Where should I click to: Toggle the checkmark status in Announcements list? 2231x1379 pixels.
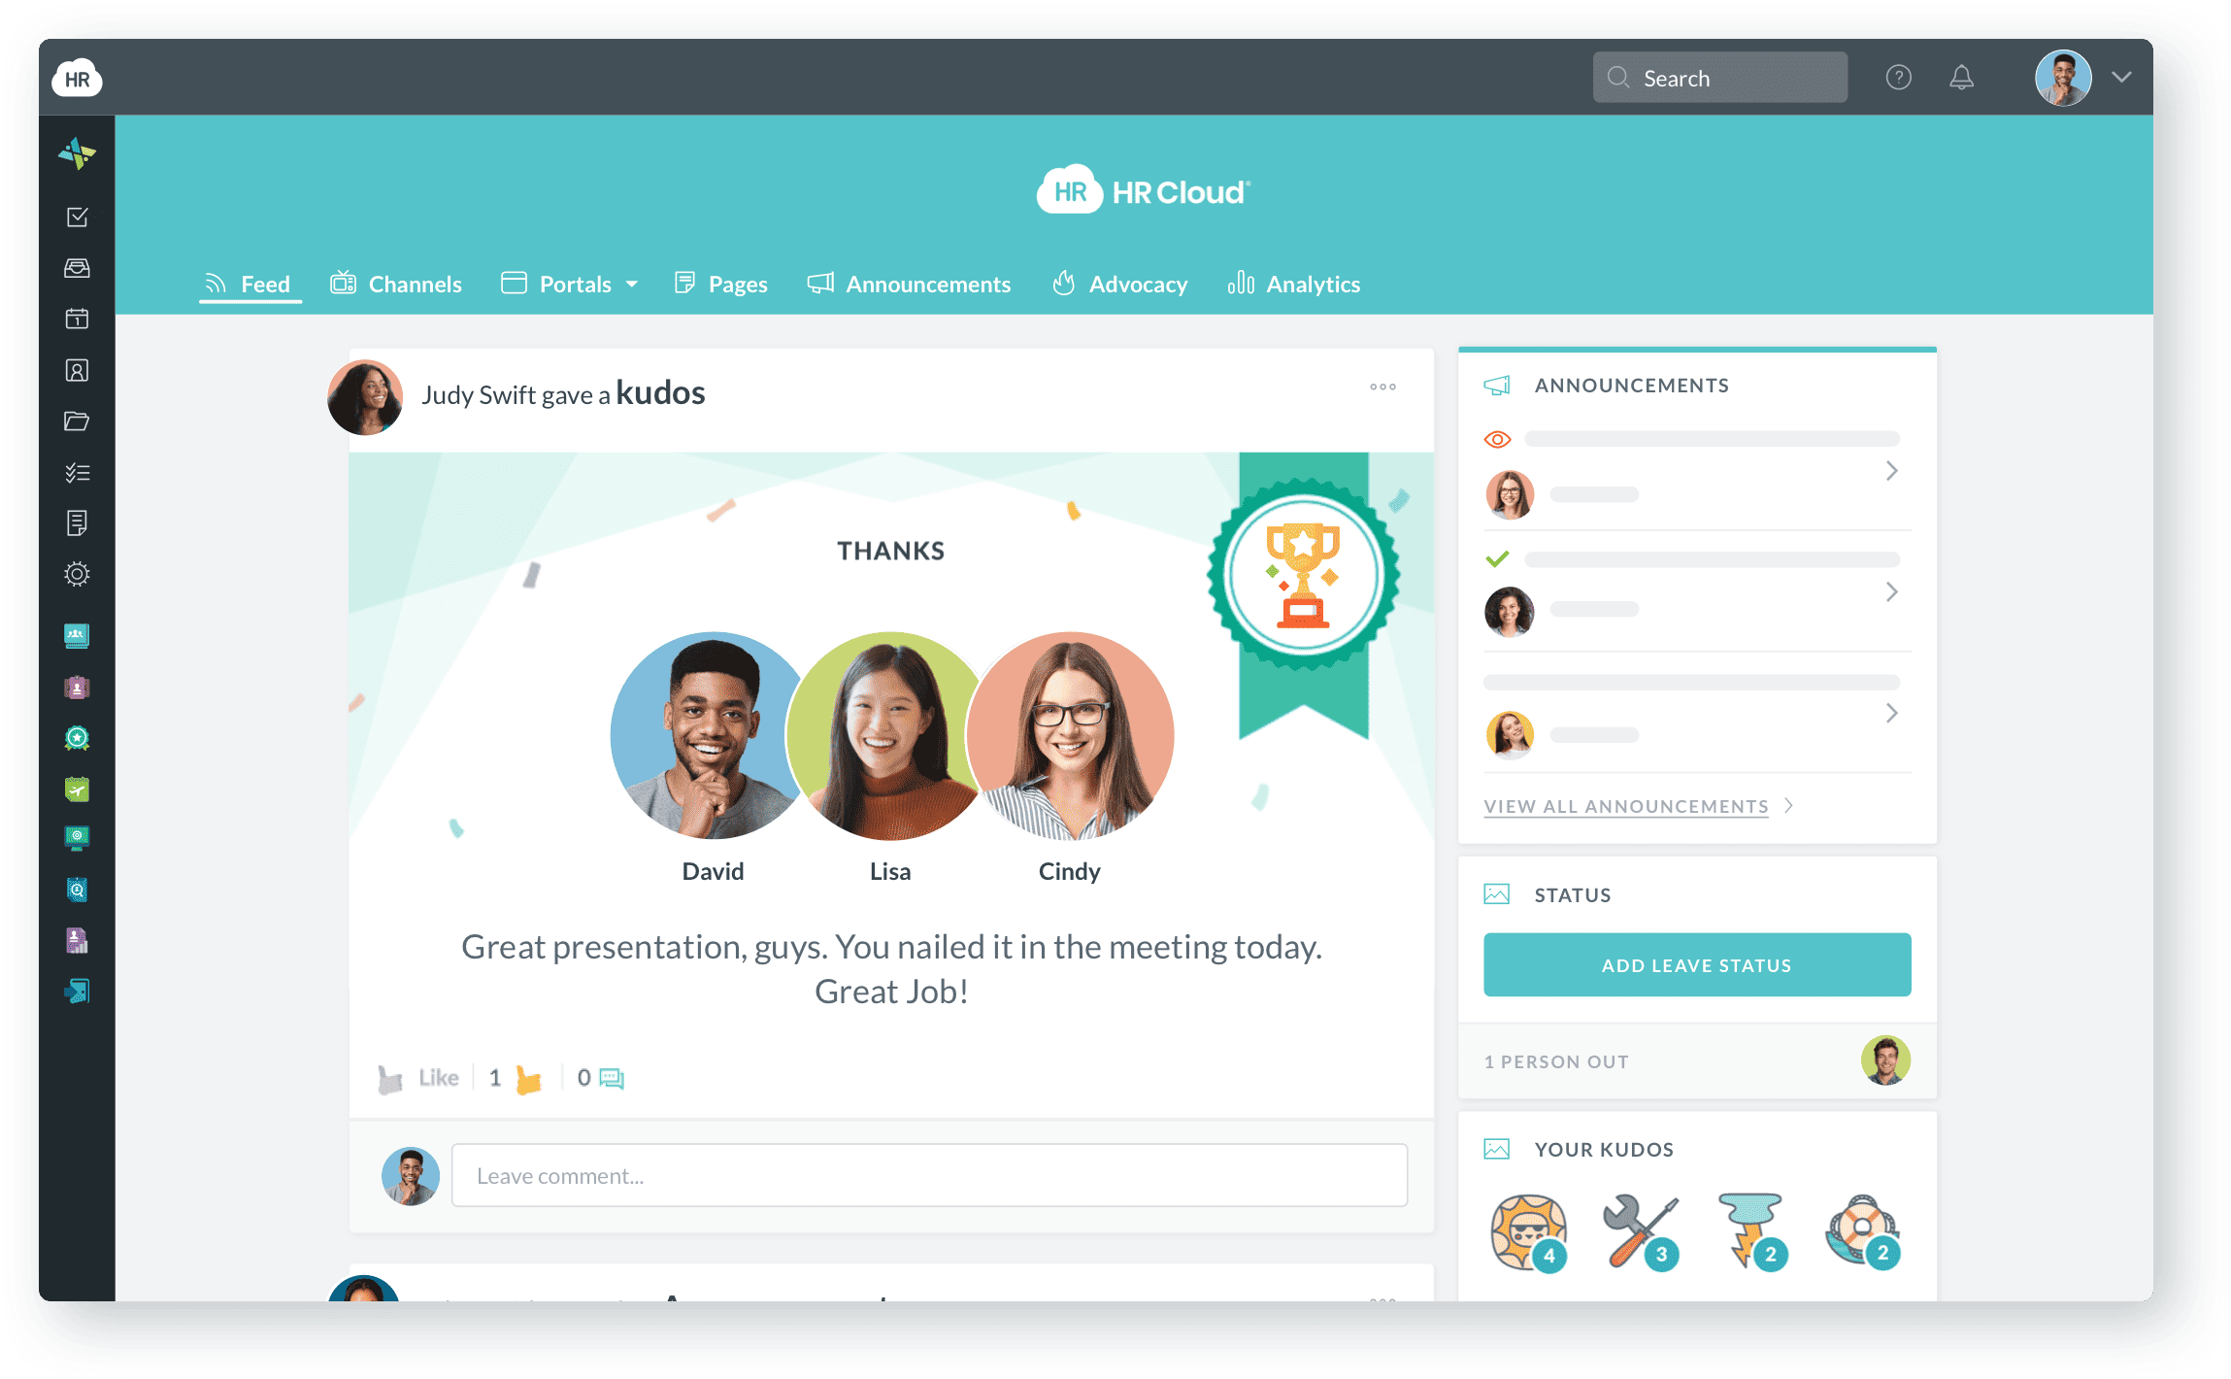point(1500,562)
